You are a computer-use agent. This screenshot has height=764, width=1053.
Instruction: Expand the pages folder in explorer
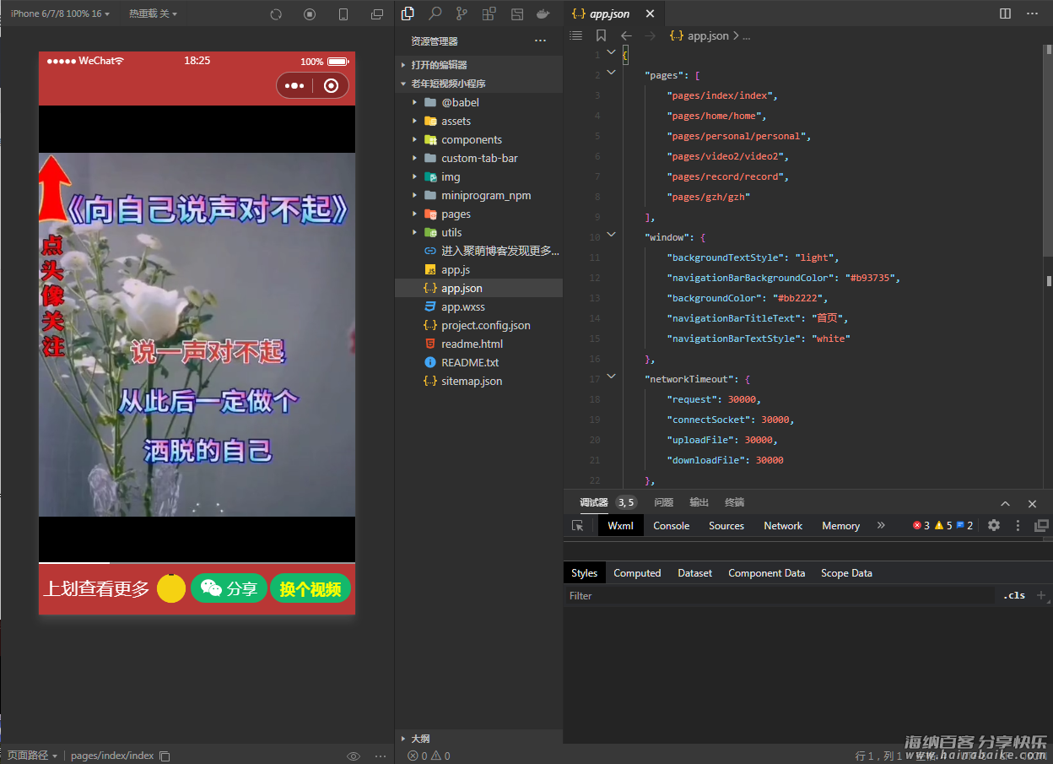(x=456, y=214)
